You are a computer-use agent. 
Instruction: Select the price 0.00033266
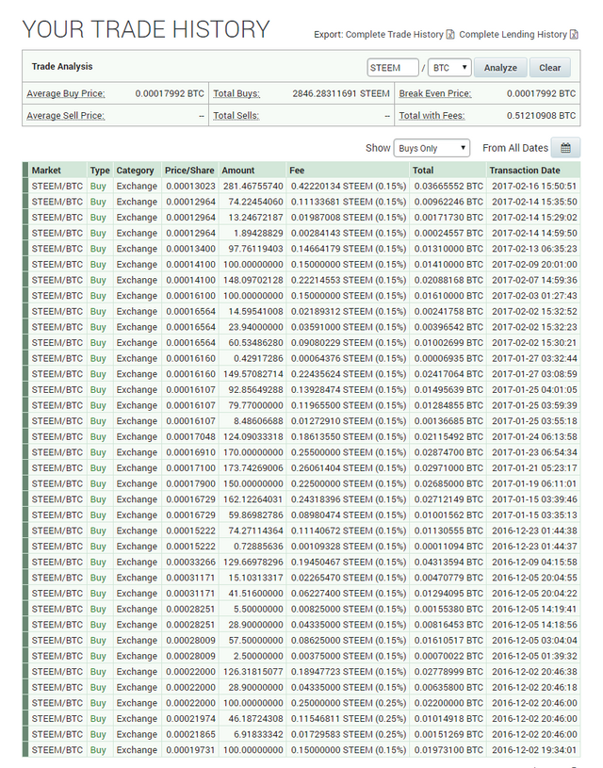(x=190, y=563)
